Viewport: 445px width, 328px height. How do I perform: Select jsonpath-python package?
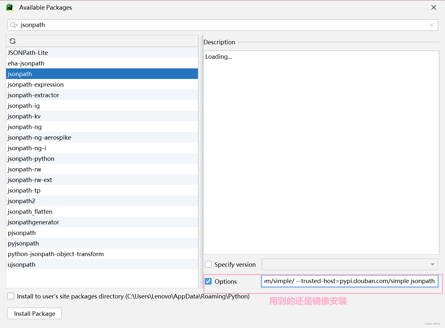tap(102, 159)
